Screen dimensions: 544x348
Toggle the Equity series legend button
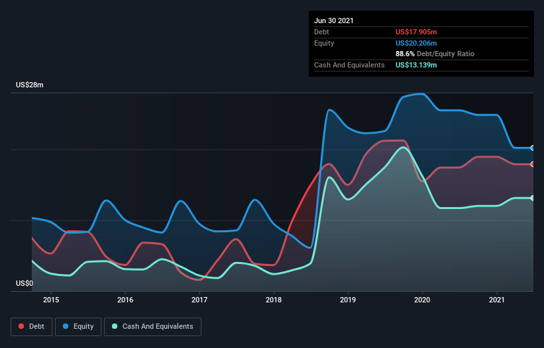(78, 327)
